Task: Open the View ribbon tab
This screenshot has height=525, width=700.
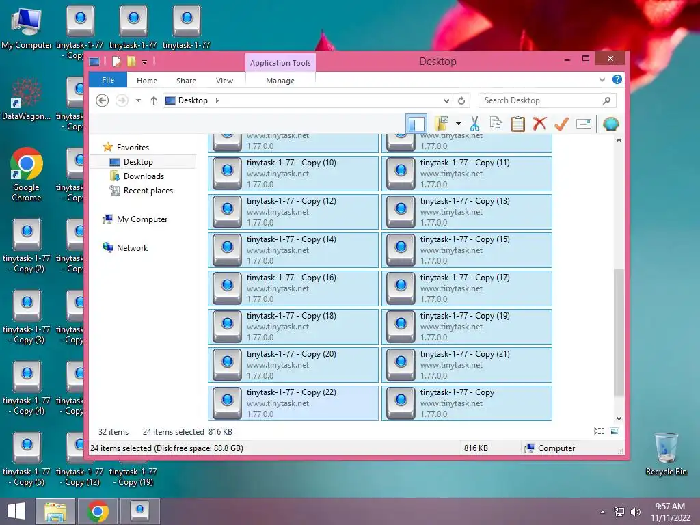Action: (224, 81)
